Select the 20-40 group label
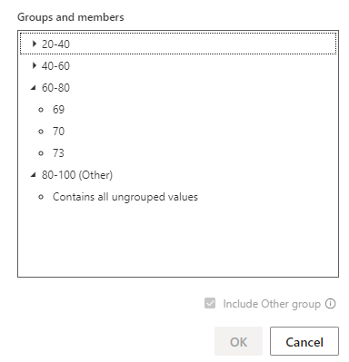 pyautogui.click(x=55, y=44)
